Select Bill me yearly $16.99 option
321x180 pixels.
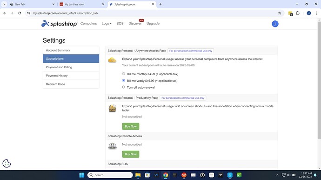click(x=123, y=80)
